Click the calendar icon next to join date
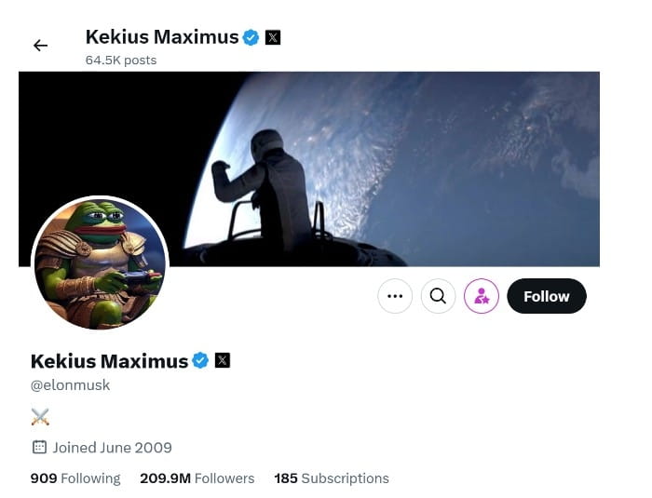This screenshot has width=652, height=498. (x=39, y=448)
